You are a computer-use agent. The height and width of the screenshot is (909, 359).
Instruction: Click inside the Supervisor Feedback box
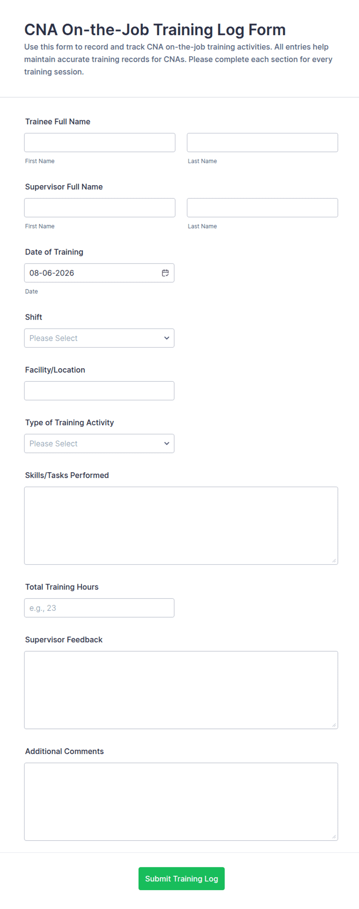click(181, 690)
